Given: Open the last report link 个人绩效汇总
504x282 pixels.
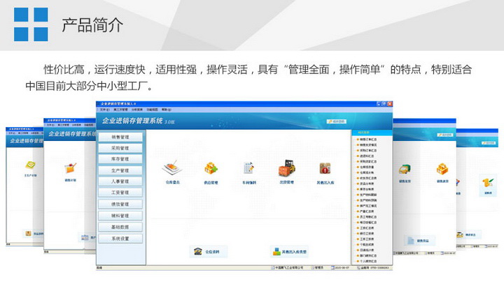Looking at the screenshot, I should pos(367,261).
